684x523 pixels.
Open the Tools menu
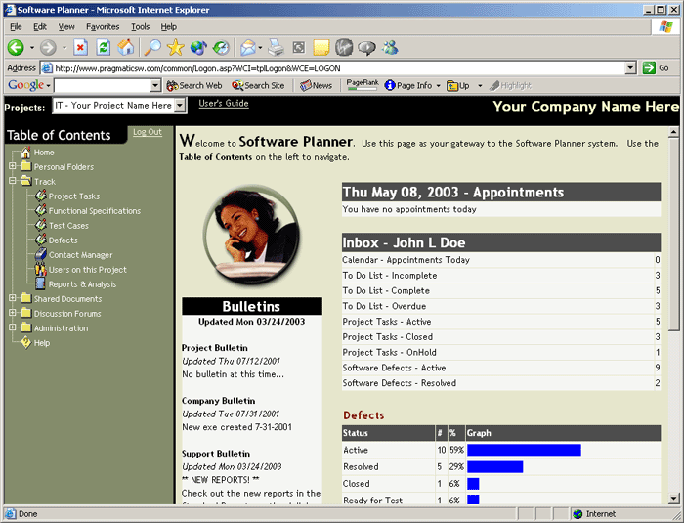pos(140,27)
